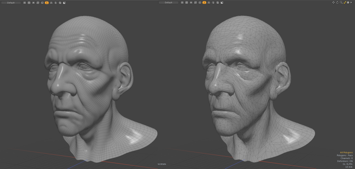Image resolution: width=355 pixels, height=169 pixels.
Task: Click the black-white diagonal icon in right viewport
Action: 222,3
